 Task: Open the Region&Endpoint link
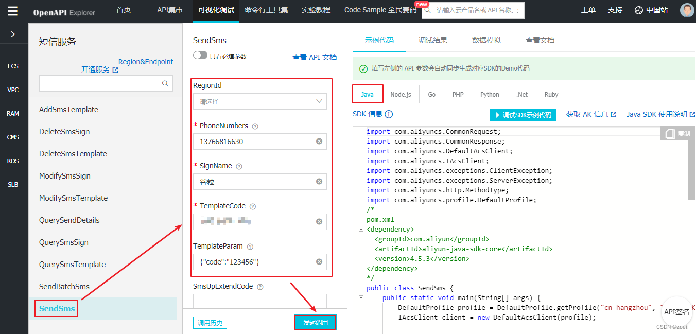(x=146, y=62)
